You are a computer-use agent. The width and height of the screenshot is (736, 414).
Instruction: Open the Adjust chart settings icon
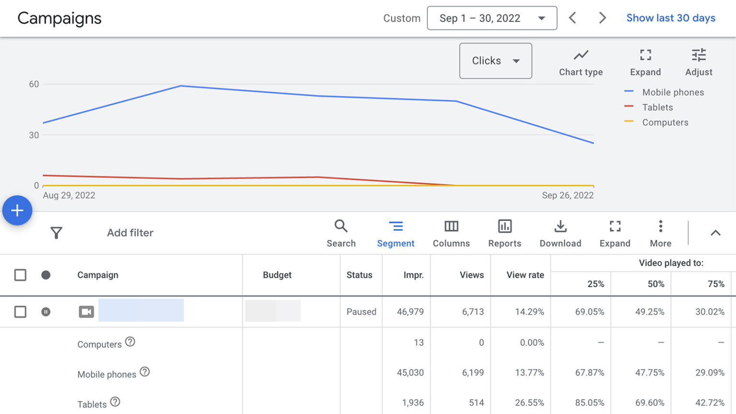pyautogui.click(x=698, y=61)
